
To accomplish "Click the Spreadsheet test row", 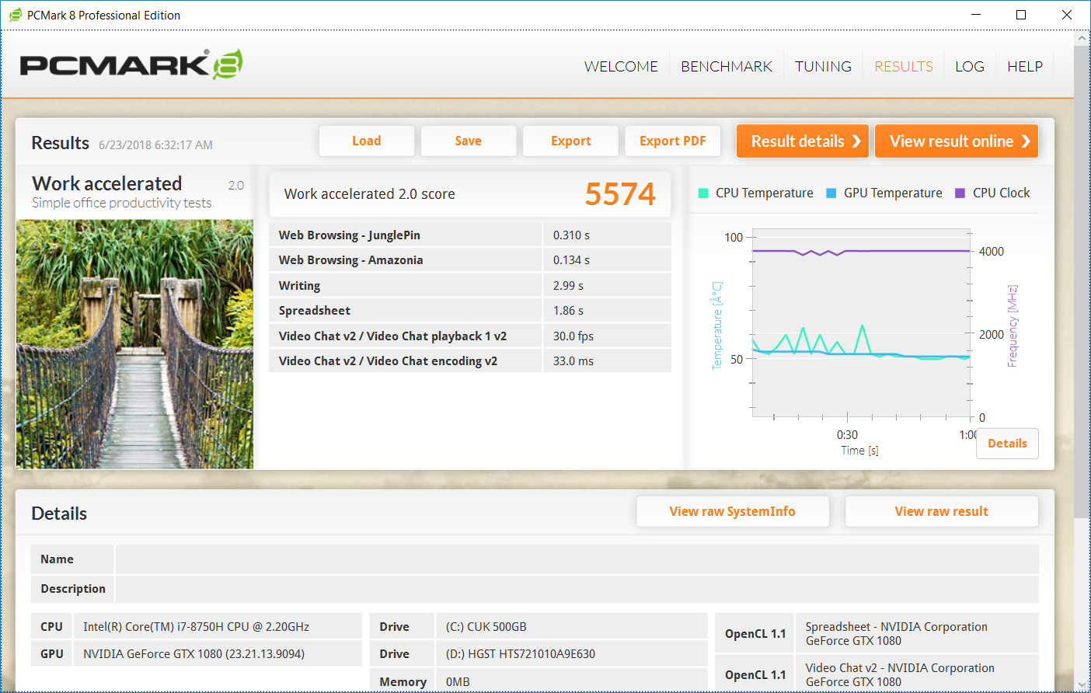I will coord(470,311).
